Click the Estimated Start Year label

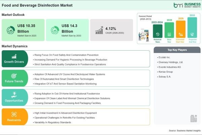[x=180, y=41]
